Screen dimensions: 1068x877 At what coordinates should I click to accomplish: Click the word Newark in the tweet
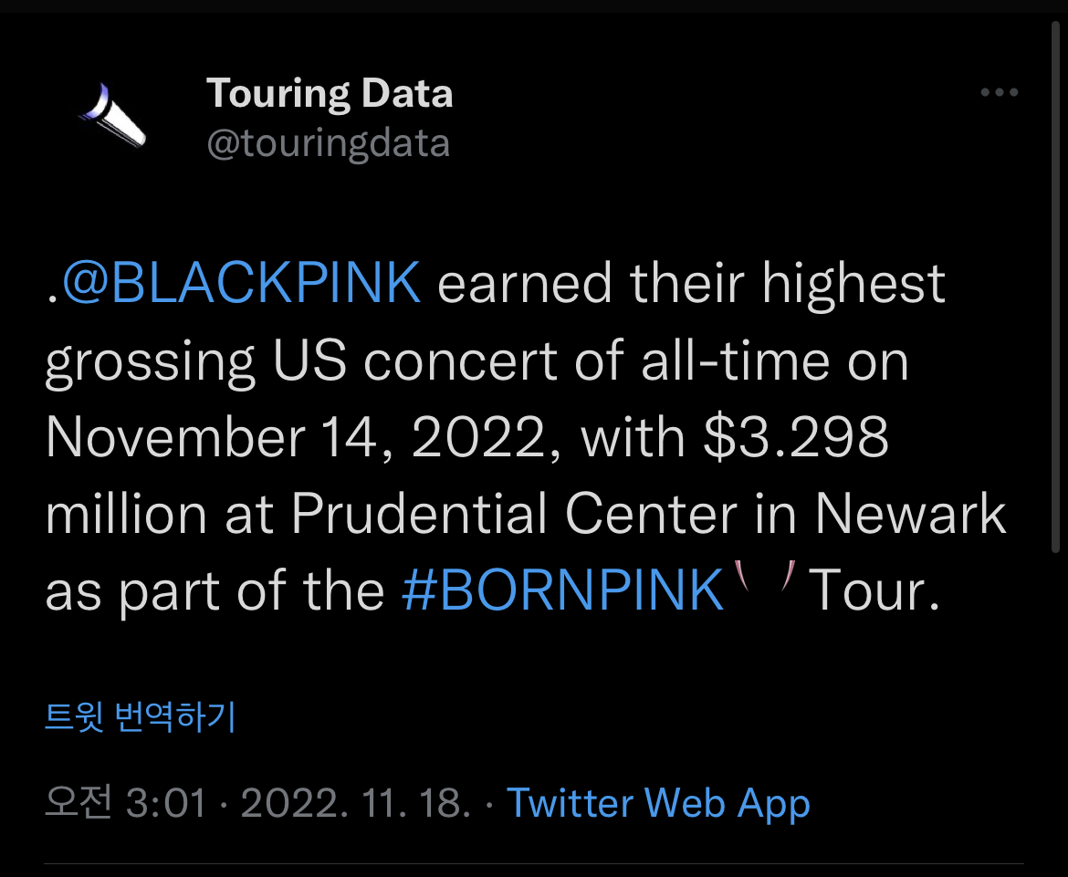pyautogui.click(x=910, y=514)
